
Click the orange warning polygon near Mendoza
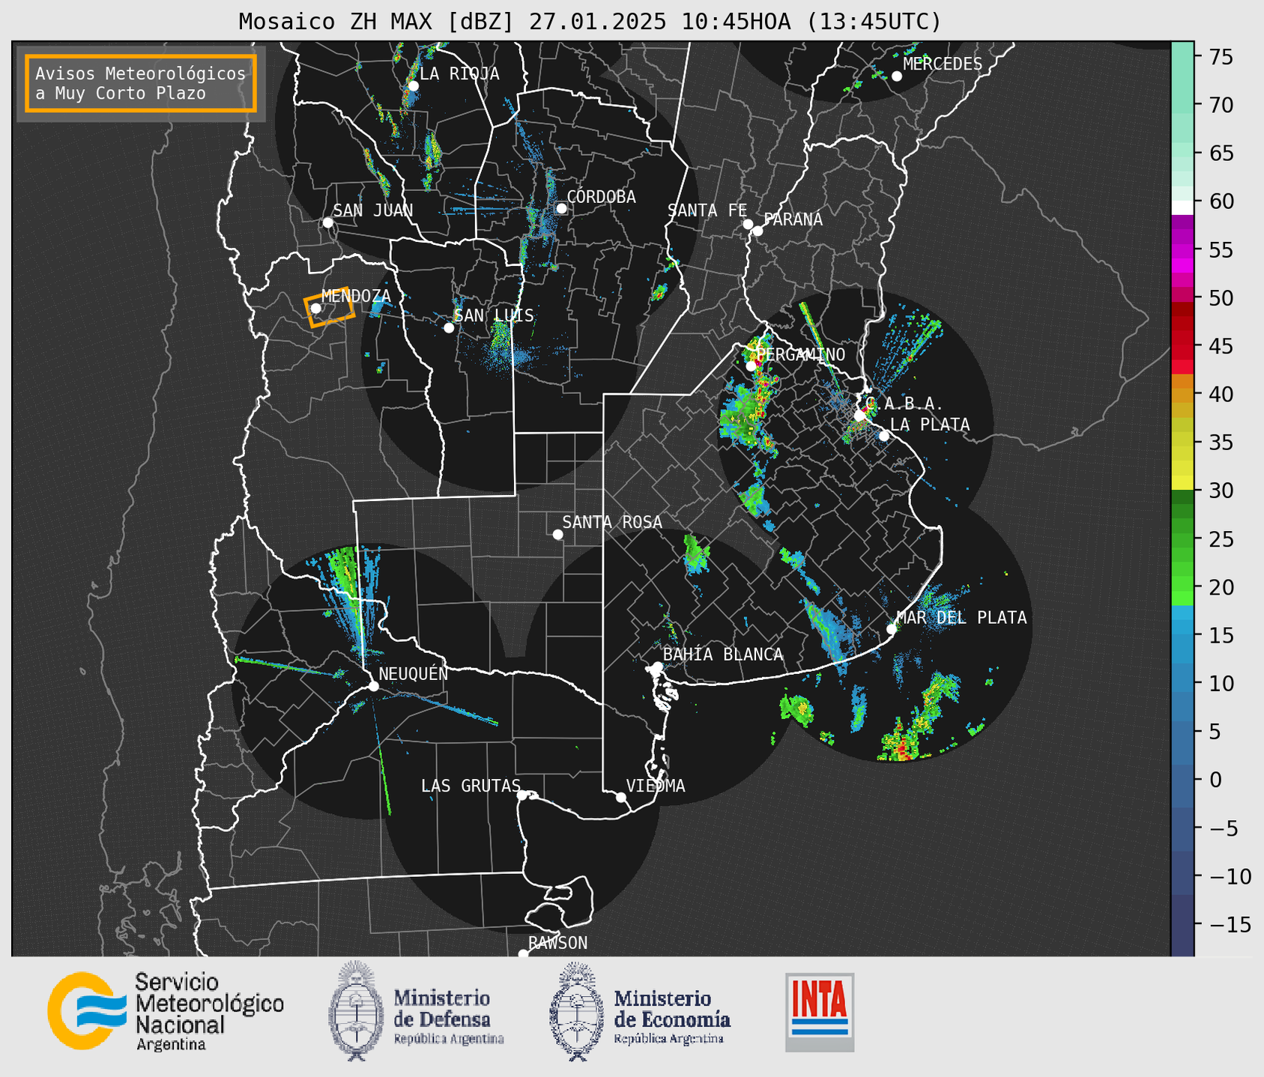click(x=329, y=308)
